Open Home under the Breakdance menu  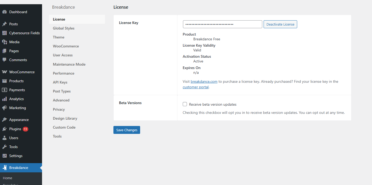[8, 178]
